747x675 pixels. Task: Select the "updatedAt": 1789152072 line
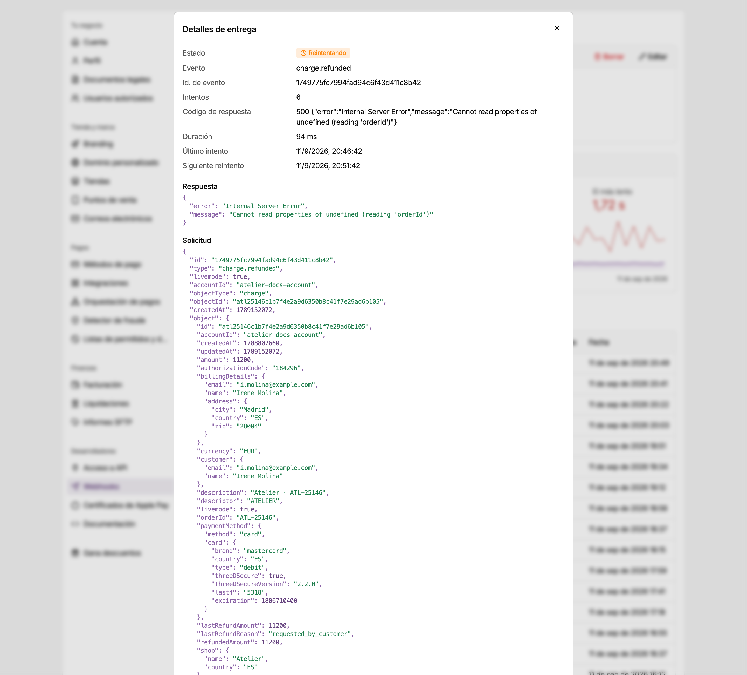tap(240, 351)
